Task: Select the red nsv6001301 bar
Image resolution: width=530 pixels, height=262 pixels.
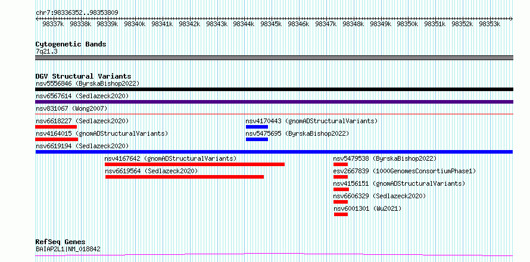Action: (341, 214)
